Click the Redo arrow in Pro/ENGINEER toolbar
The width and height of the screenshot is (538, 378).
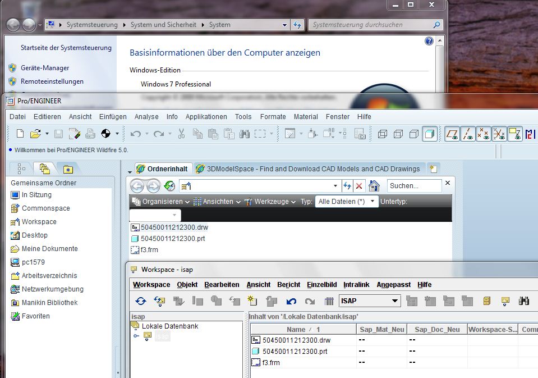[x=159, y=134]
